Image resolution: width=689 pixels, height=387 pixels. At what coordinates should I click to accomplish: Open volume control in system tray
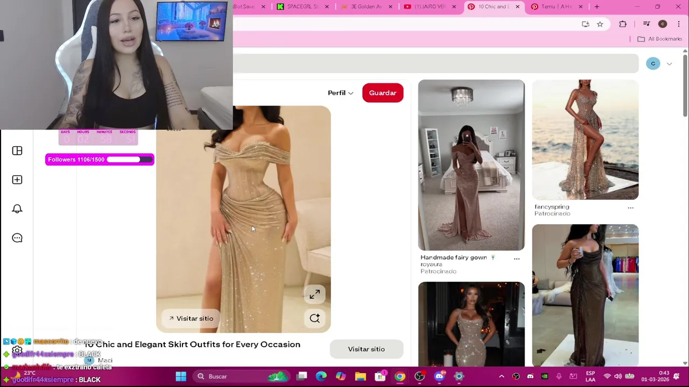pyautogui.click(x=618, y=376)
